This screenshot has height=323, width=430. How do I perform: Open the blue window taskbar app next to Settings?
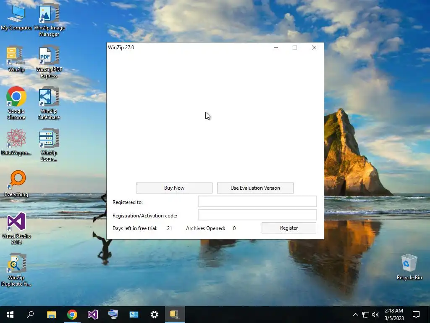(134, 315)
